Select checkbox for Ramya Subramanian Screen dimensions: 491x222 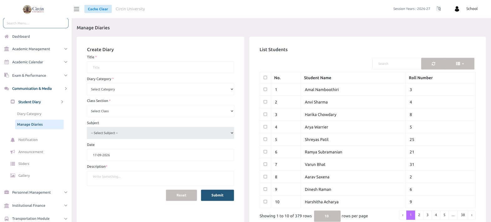pyautogui.click(x=265, y=152)
